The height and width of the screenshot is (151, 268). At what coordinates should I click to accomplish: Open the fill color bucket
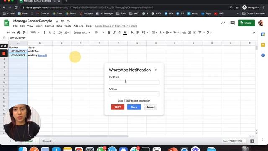[x=132, y=33]
